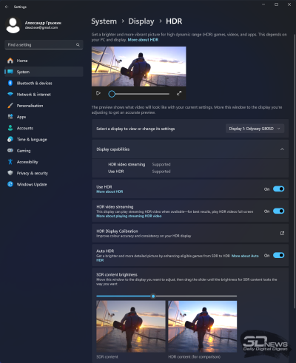Click the Find a setting search box

(44, 44)
